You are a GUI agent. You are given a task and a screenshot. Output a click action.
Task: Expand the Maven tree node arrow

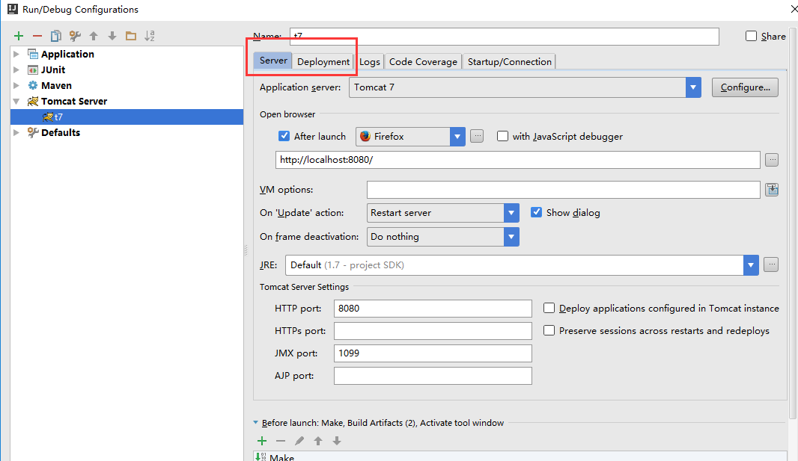[x=16, y=85]
